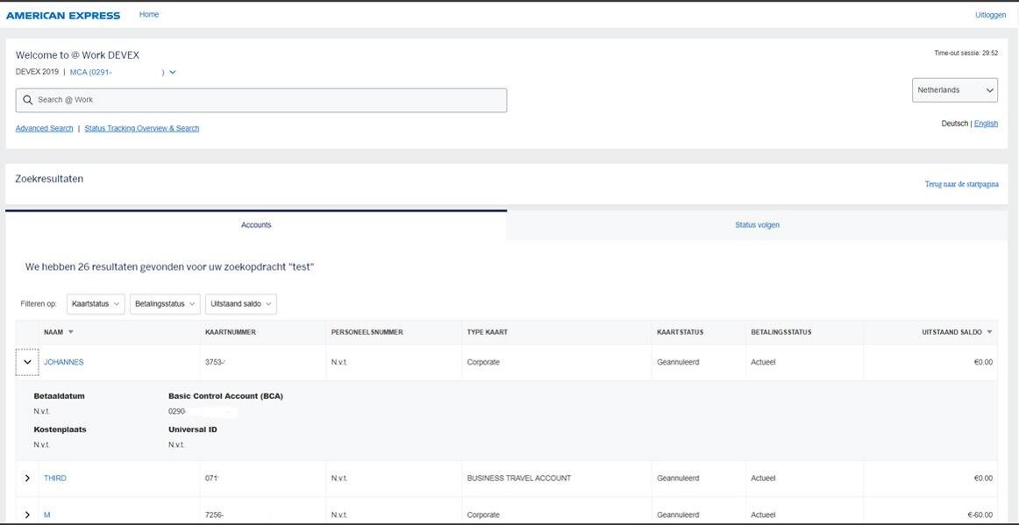This screenshot has width=1019, height=525.
Task: Click sort arrow beside UITSTAAND SALDO header
Action: (x=989, y=332)
